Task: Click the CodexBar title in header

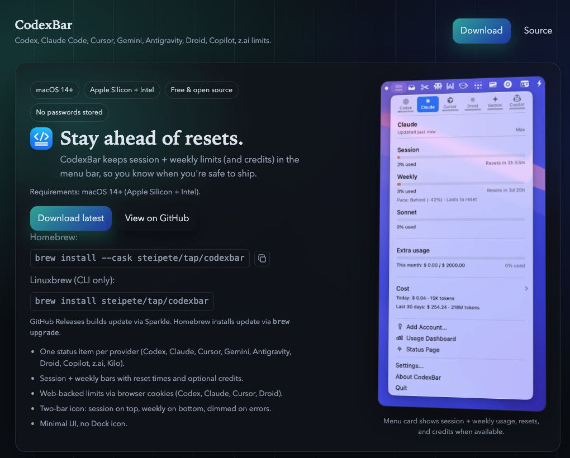Action: point(43,25)
